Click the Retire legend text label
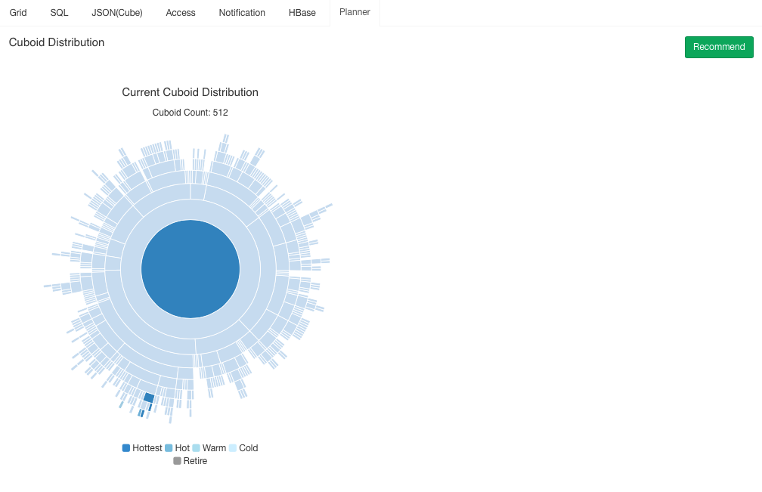 click(195, 461)
